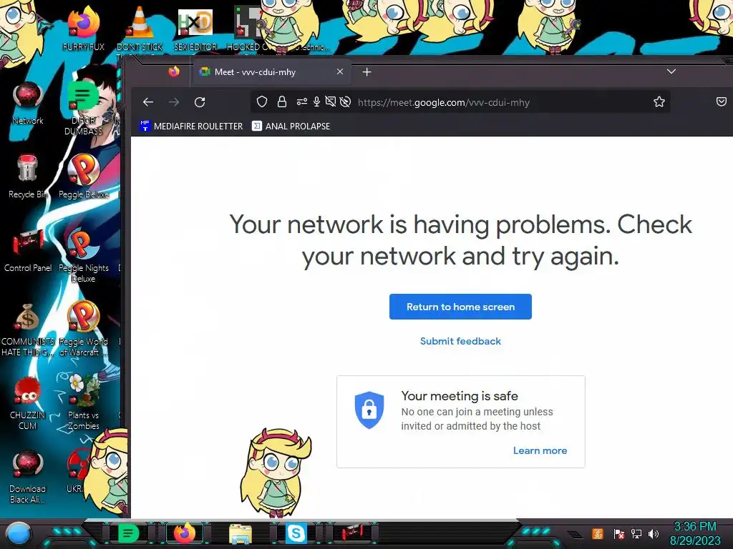The image size is (733, 549).
Task: Open File Explorer from the taskbar
Action: click(x=241, y=533)
